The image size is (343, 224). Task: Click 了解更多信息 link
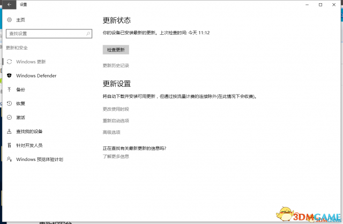[x=116, y=157]
